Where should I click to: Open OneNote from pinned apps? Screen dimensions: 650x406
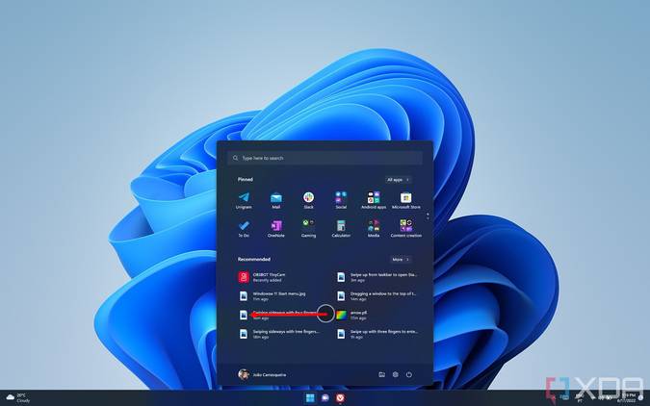[276, 229]
